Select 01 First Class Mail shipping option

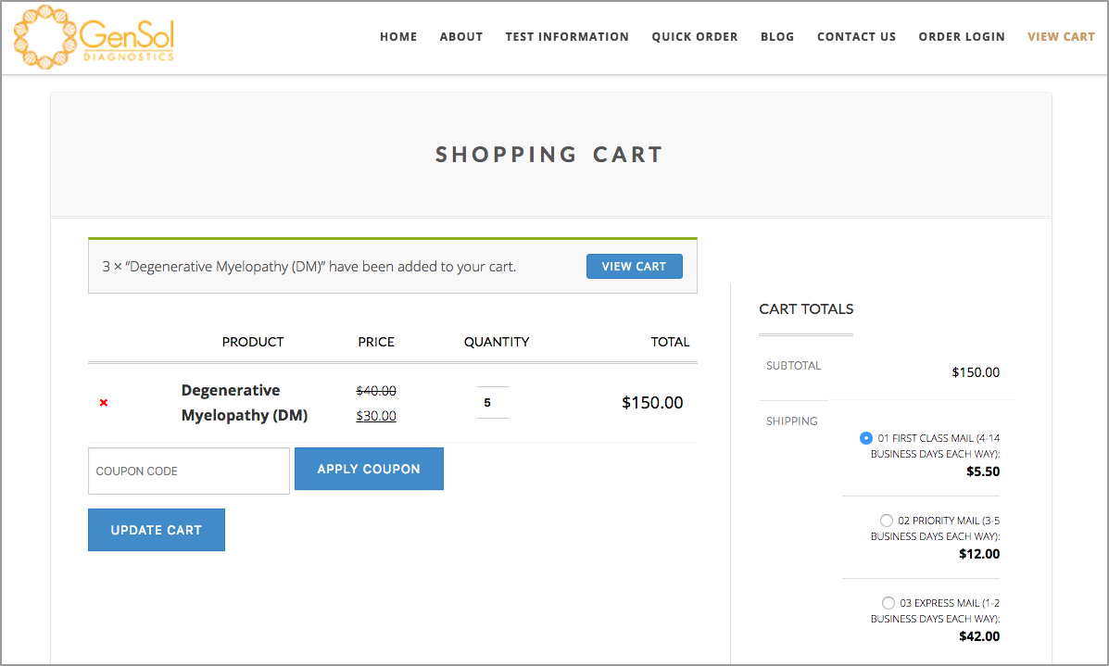(x=865, y=437)
